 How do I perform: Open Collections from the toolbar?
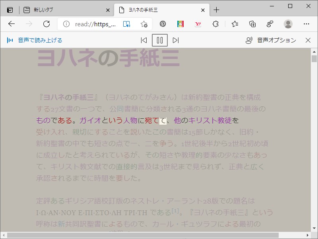click(x=252, y=24)
